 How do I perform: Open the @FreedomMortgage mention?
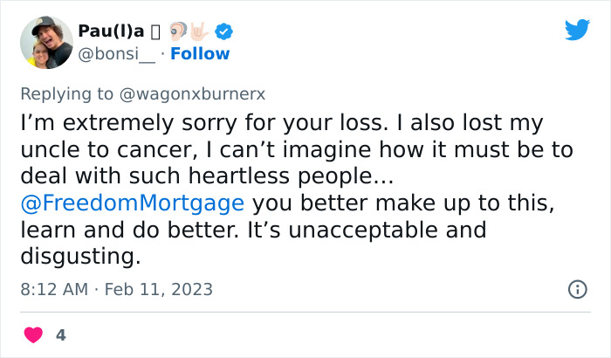pyautogui.click(x=131, y=203)
